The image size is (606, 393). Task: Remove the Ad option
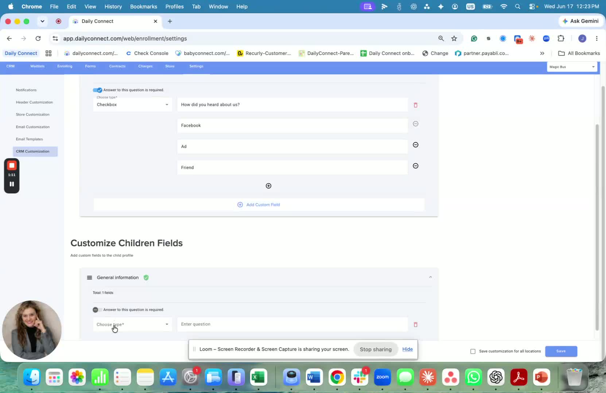[415, 145]
